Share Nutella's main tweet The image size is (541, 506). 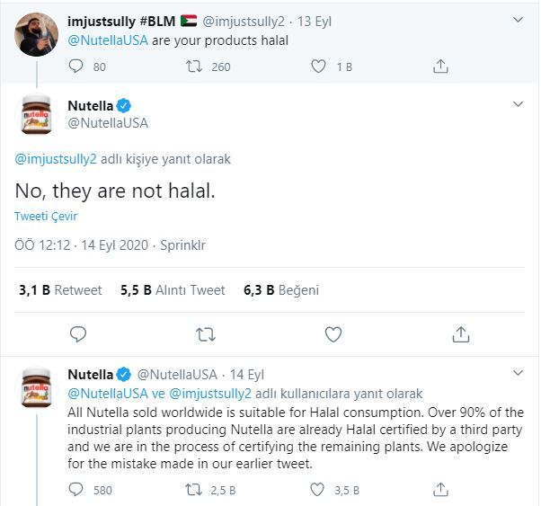461,334
